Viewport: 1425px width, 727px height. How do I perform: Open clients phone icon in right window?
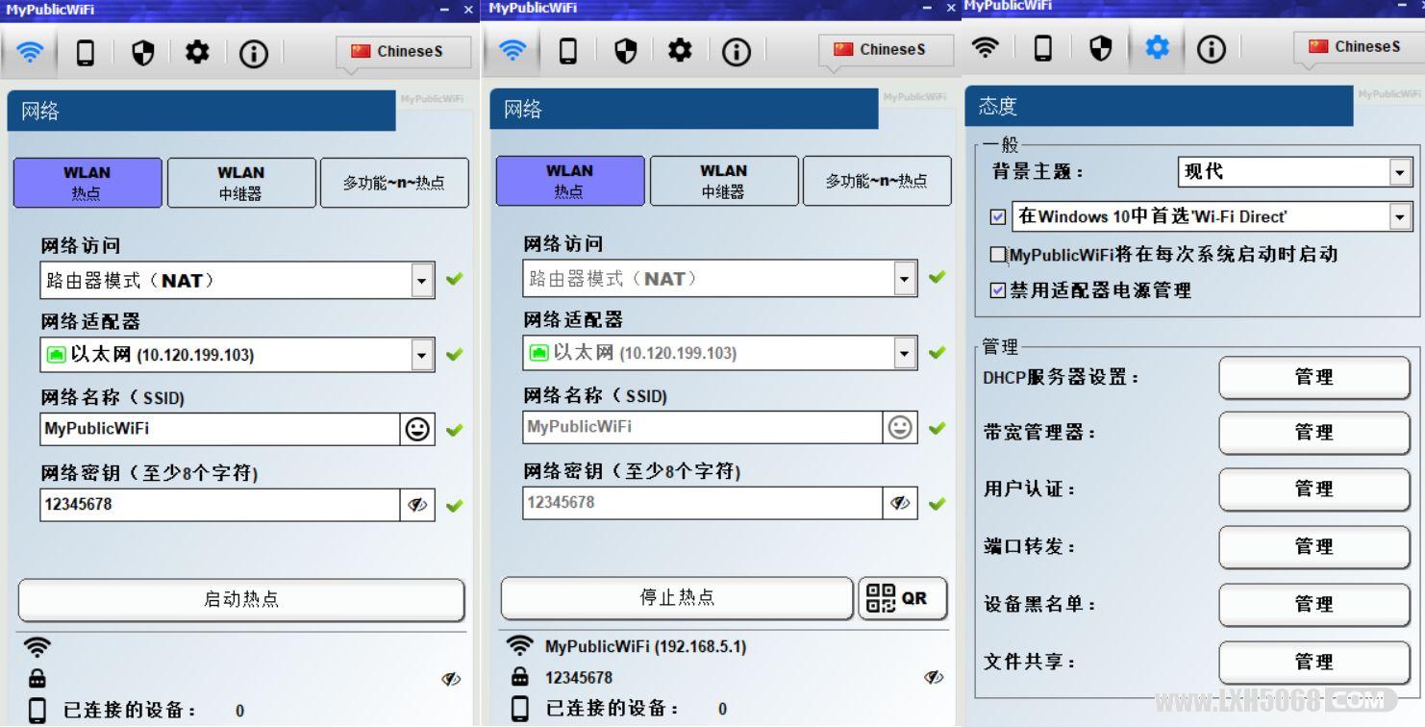(x=1043, y=47)
